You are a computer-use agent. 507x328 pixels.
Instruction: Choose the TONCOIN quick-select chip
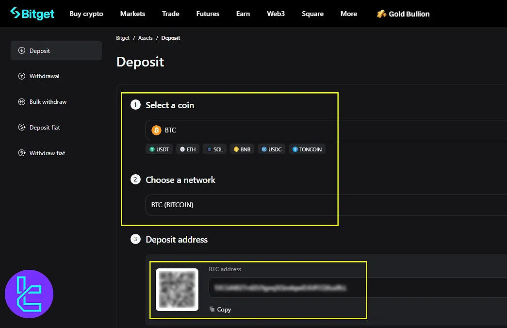click(x=307, y=149)
